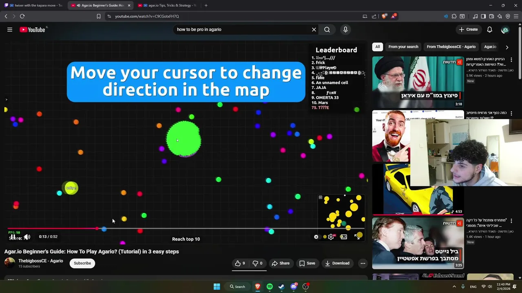Dislike the video with thumbs down

click(x=257, y=263)
